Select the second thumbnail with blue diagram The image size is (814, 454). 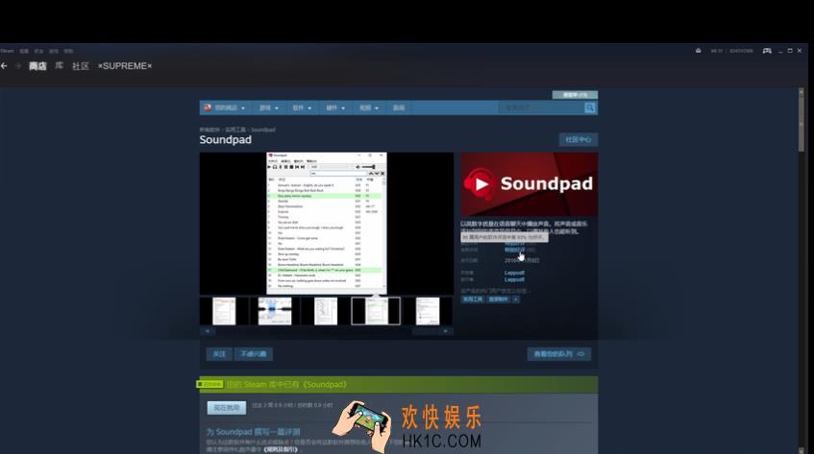point(275,311)
